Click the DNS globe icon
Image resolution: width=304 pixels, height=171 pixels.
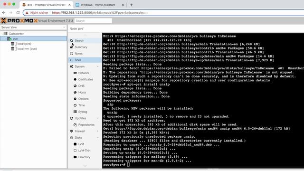(75, 86)
